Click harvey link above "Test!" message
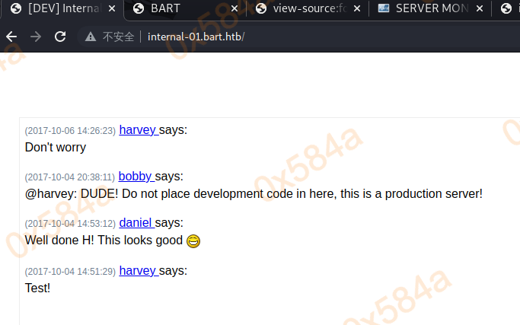 [137, 270]
